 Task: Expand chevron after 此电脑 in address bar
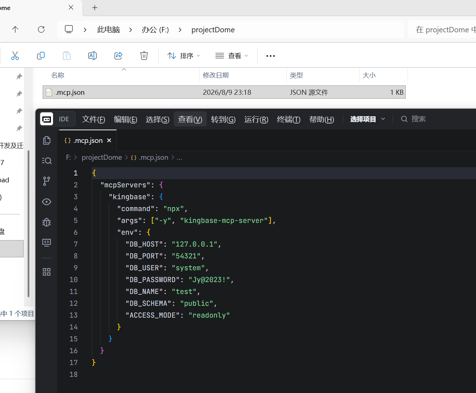(x=131, y=30)
